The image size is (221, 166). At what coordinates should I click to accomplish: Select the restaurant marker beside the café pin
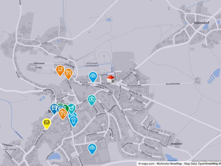pyautogui.click(x=68, y=74)
